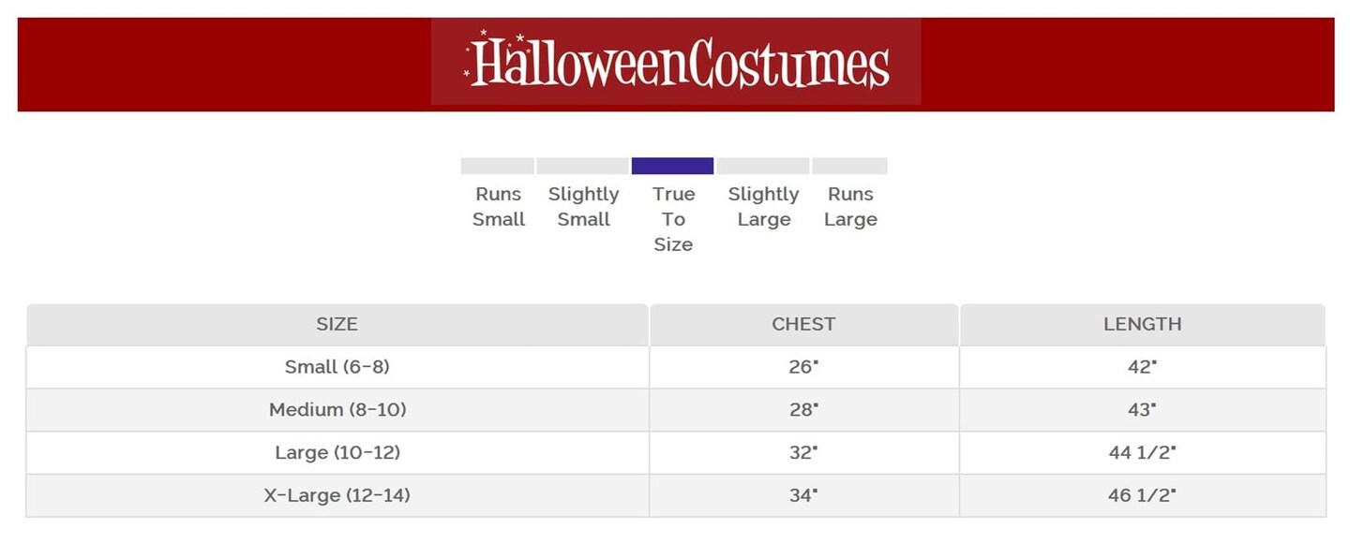The height and width of the screenshot is (543, 1350).
Task: Select the Runs Small fit bar
Action: coord(497,166)
